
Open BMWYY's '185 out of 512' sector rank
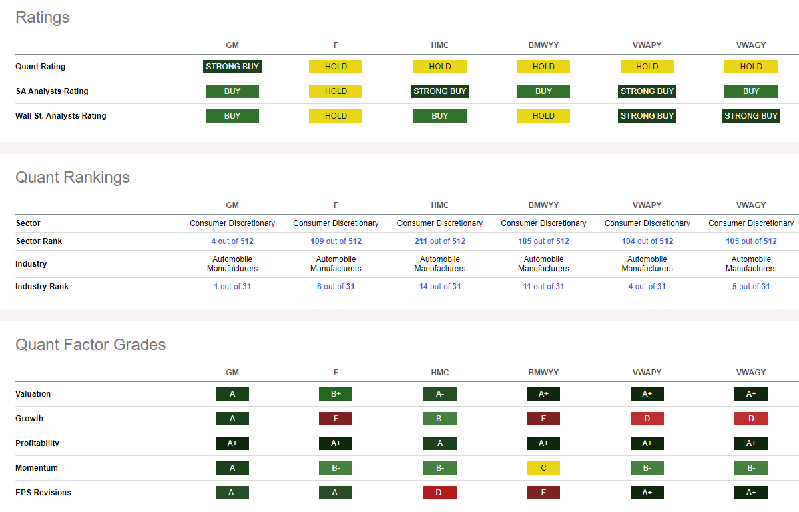pos(543,241)
